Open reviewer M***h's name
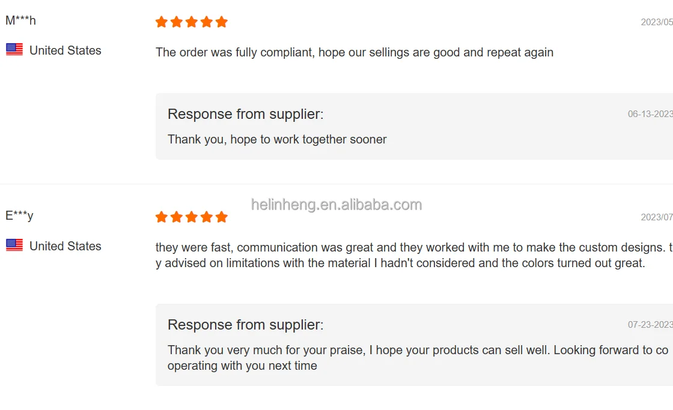This screenshot has width=673, height=410. pyautogui.click(x=20, y=20)
